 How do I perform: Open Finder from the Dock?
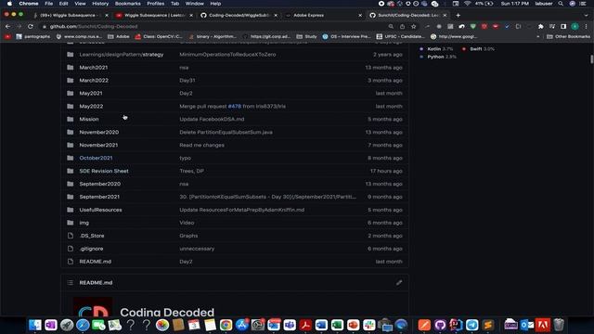click(x=35, y=325)
